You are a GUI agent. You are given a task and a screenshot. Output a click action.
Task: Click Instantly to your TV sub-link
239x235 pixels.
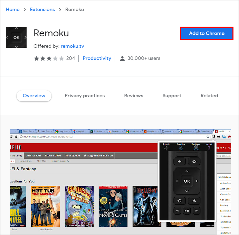(60, 161)
